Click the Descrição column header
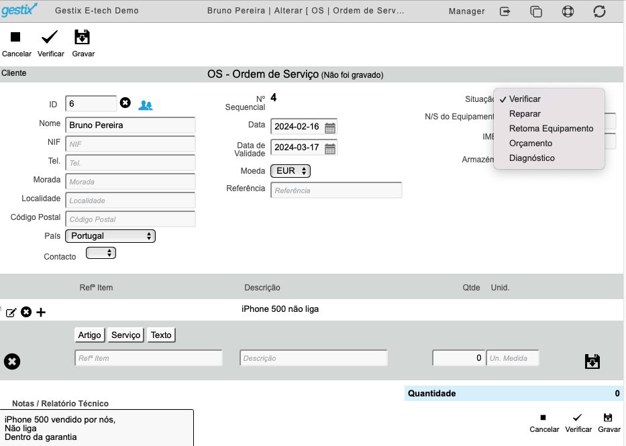Screen dimensions: 626x446 pos(262,288)
